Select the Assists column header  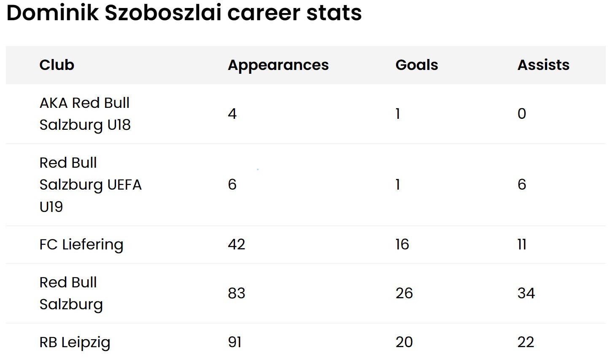(x=543, y=65)
